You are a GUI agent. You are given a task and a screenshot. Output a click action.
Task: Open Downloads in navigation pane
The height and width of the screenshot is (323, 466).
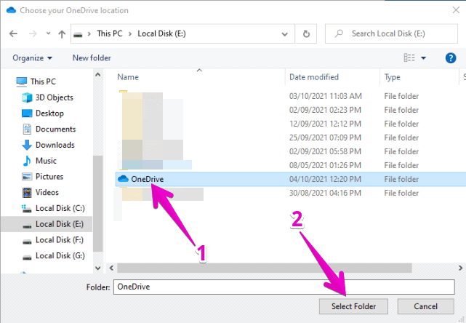point(55,145)
